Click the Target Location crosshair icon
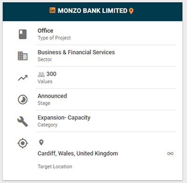 [23, 143]
